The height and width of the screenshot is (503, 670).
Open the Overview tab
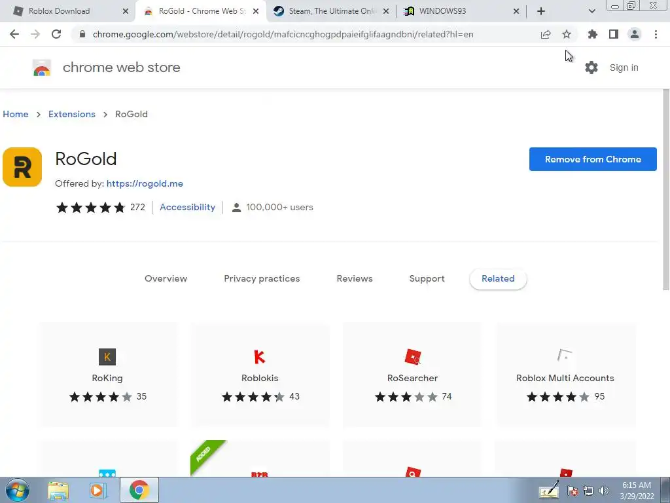click(166, 279)
